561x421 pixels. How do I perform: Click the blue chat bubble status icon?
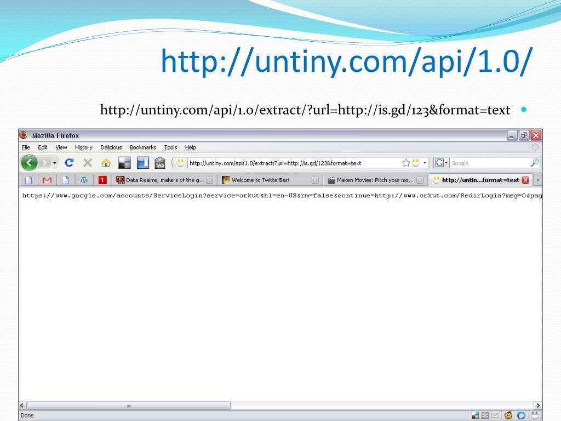522,416
